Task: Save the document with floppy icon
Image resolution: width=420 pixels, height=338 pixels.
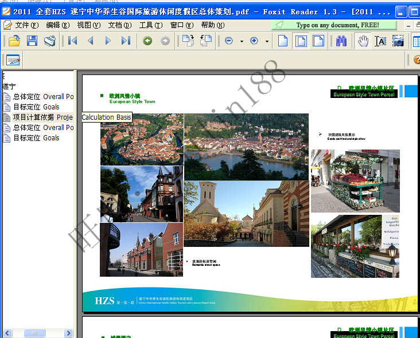Action: tap(32, 41)
